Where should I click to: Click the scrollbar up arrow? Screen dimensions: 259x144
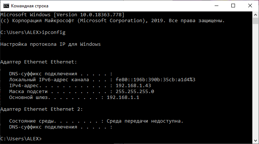pyautogui.click(x=255, y=15)
